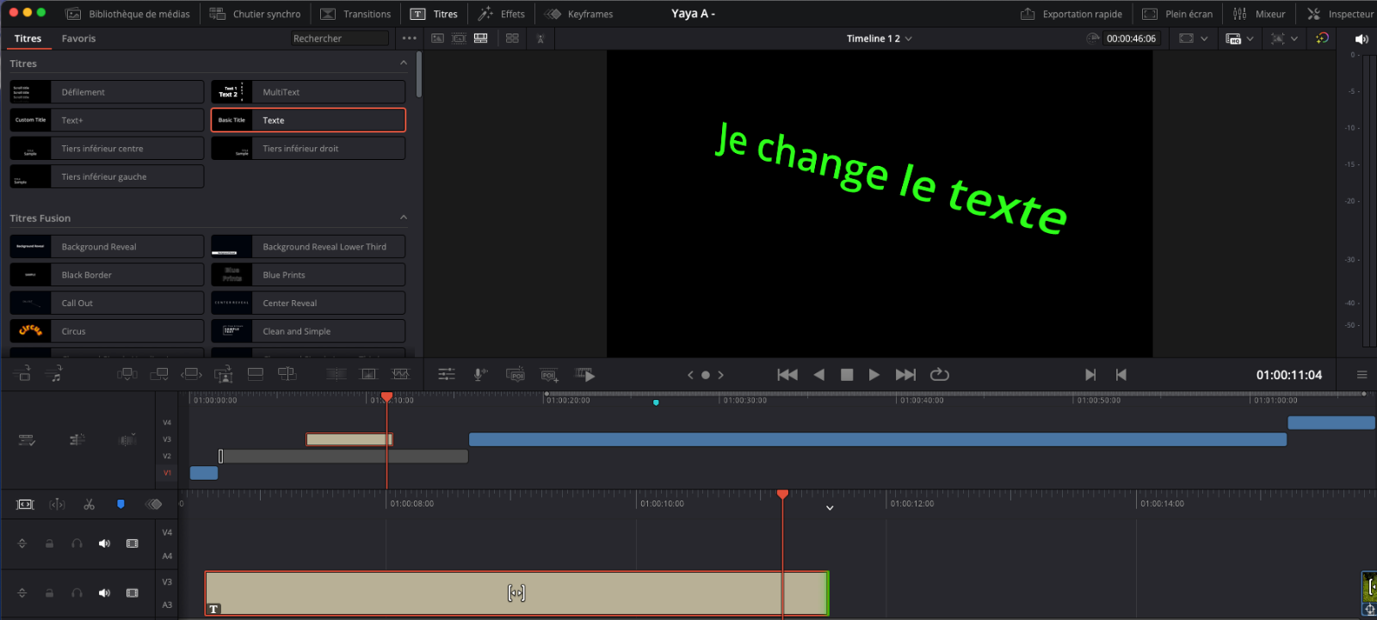The height and width of the screenshot is (620, 1377).
Task: Open the Transitions tab
Action: click(x=356, y=14)
